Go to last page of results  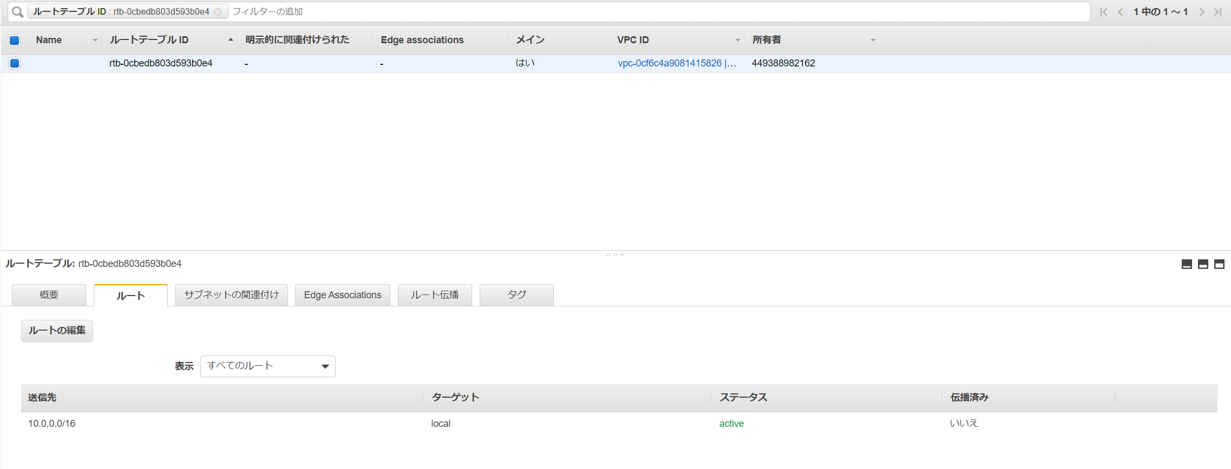[x=1218, y=12]
